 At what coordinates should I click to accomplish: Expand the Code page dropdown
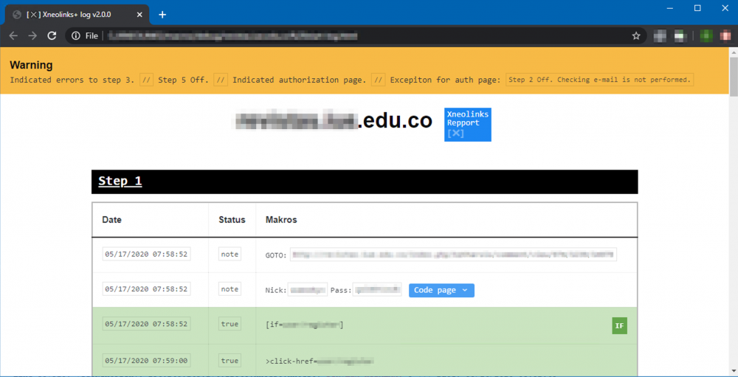tap(441, 291)
